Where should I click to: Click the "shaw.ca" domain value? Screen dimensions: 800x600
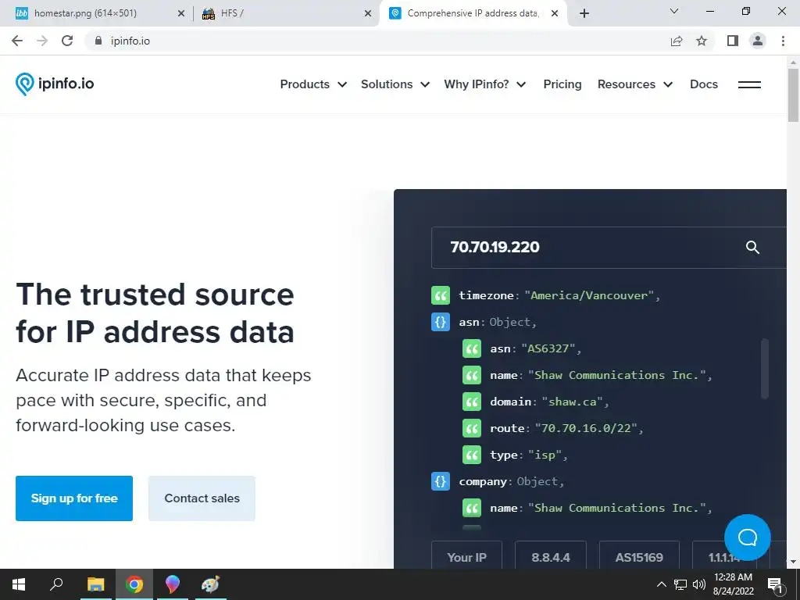pos(572,402)
